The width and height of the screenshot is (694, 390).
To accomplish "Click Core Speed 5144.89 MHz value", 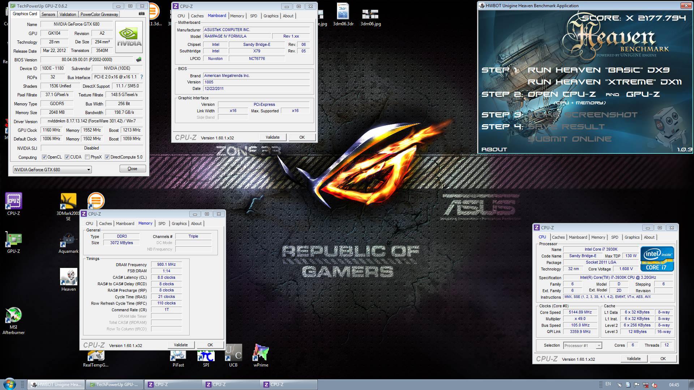I will [x=580, y=312].
